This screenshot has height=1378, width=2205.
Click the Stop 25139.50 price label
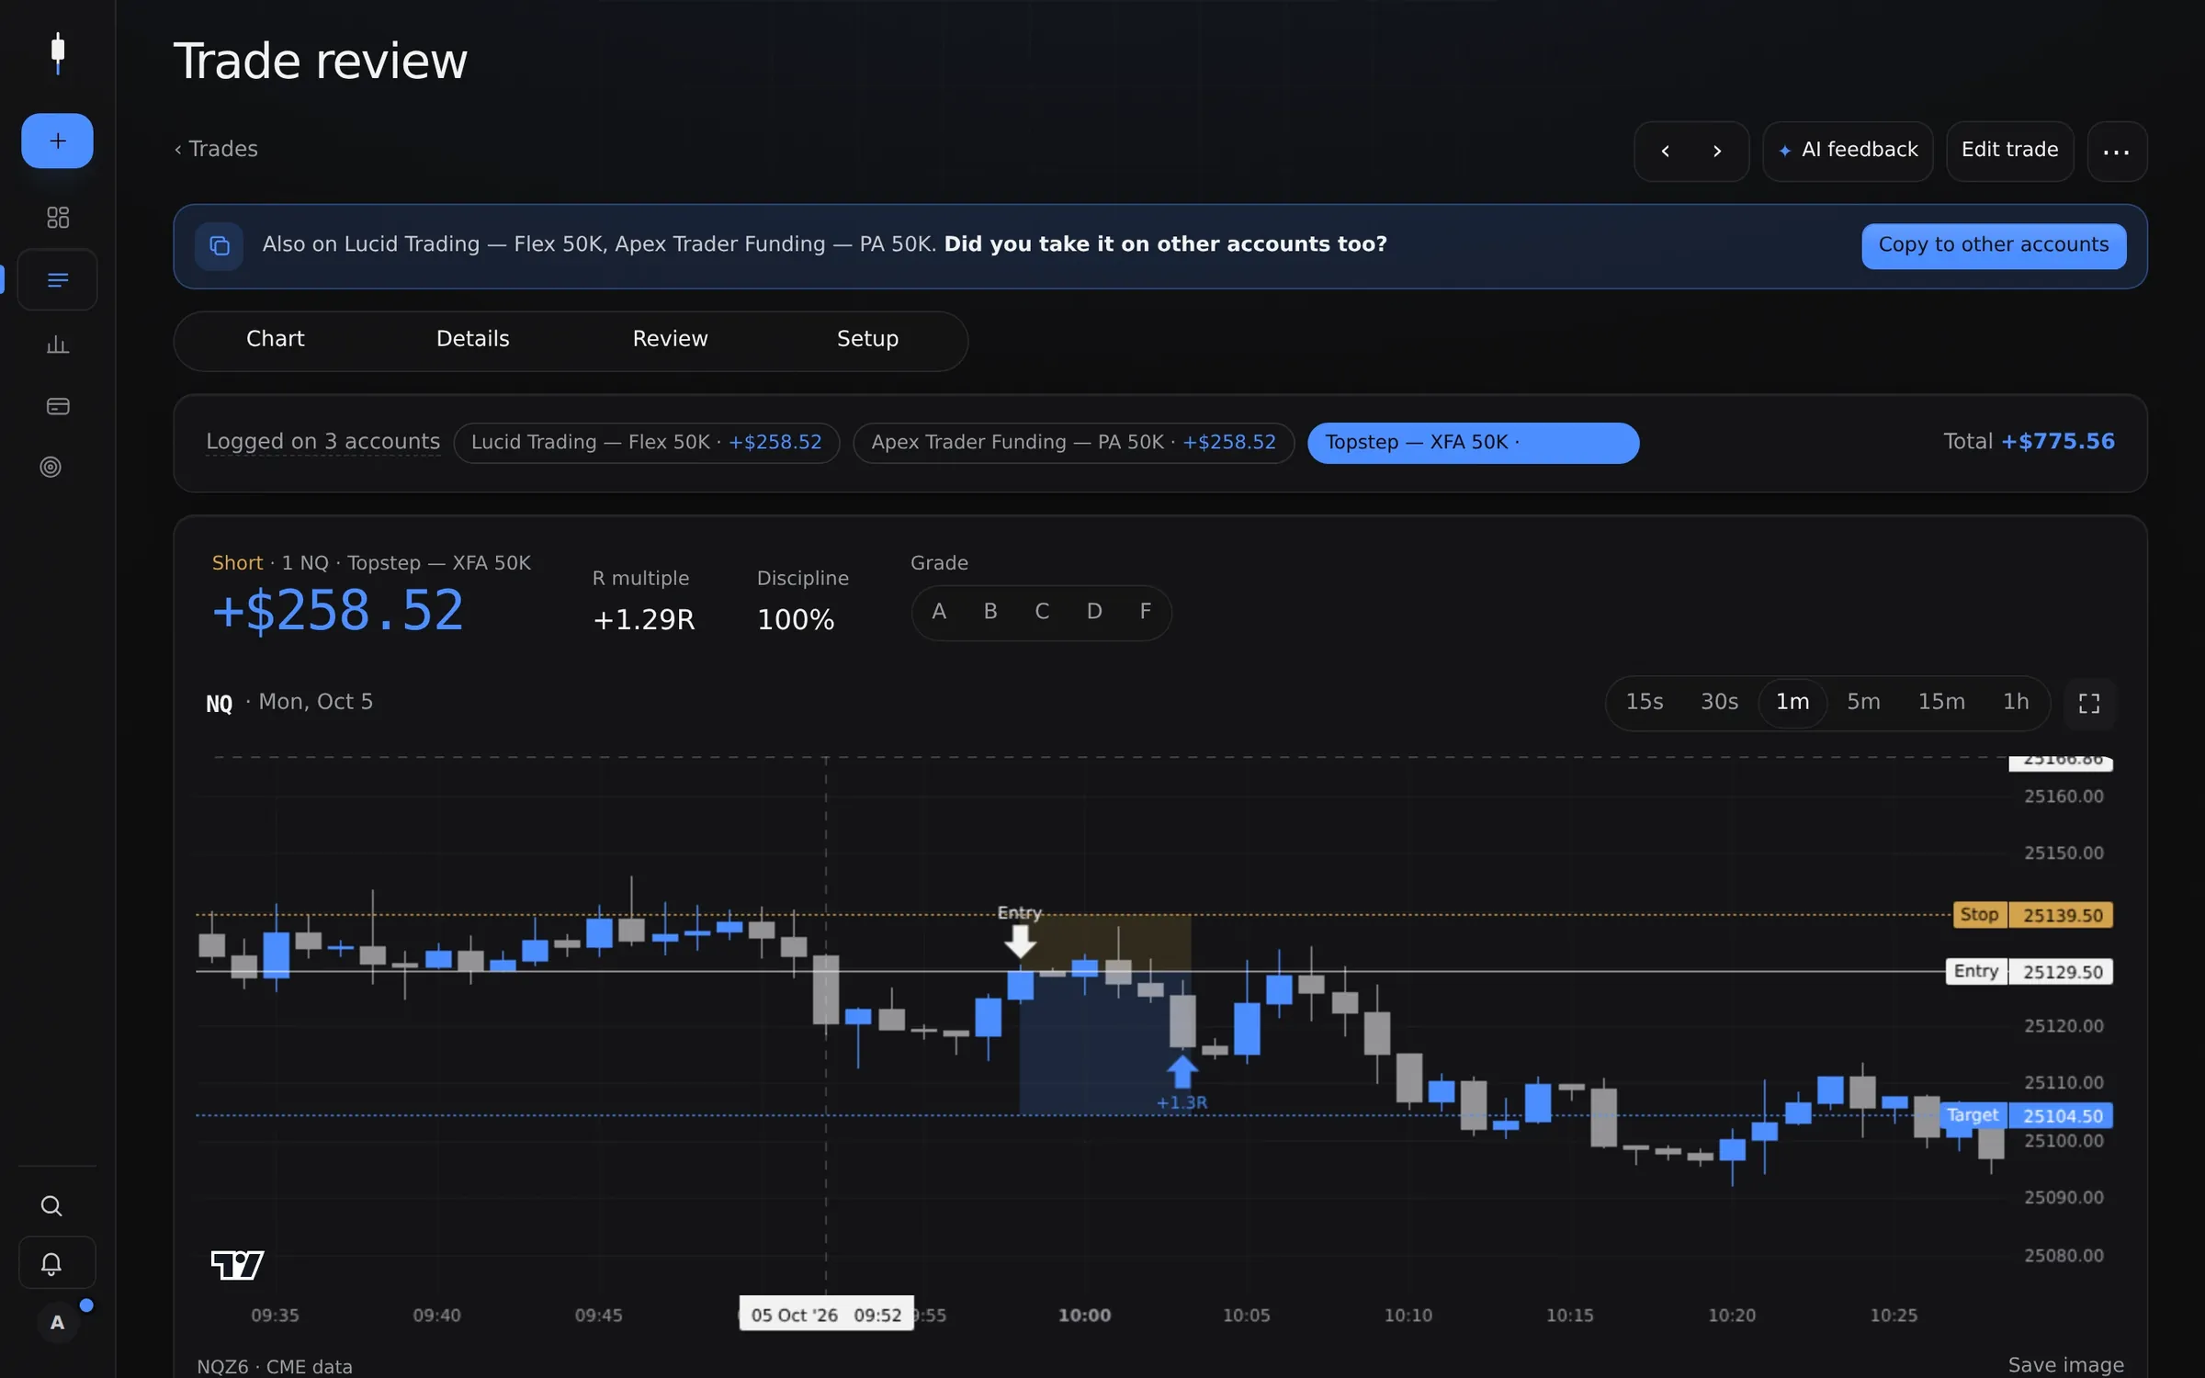(x=2033, y=915)
